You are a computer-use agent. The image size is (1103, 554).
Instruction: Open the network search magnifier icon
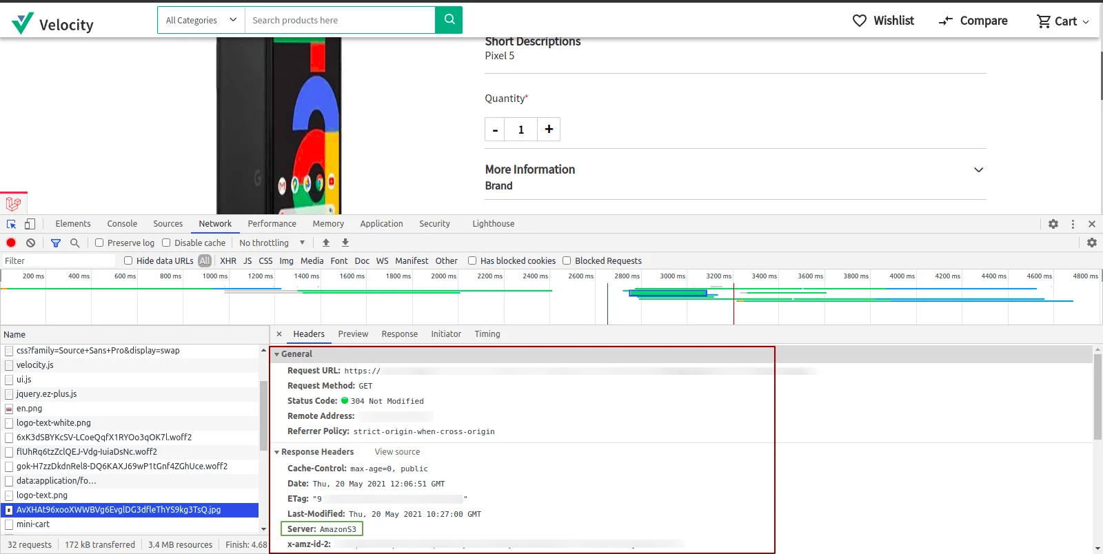pos(75,243)
